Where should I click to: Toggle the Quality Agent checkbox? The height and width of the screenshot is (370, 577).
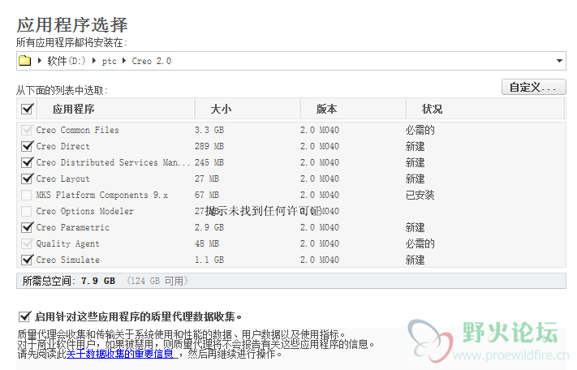[27, 243]
